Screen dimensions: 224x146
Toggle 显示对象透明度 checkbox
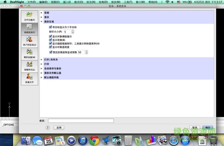[x=50, y=47]
